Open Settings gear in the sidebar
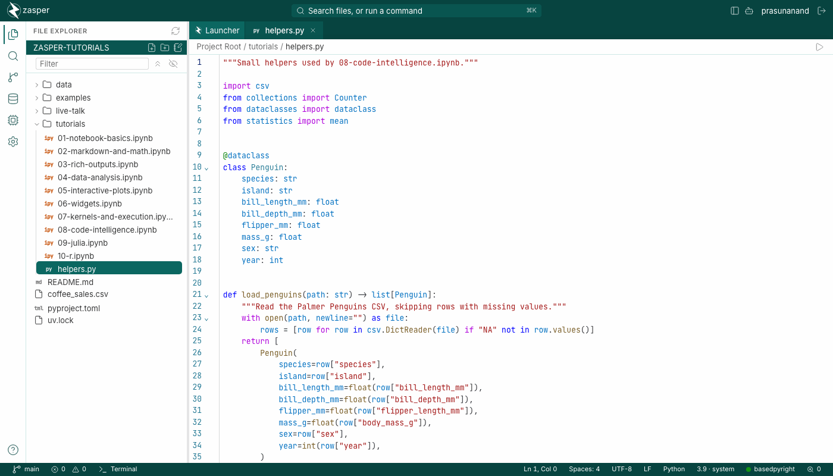833x476 pixels. [x=13, y=142]
